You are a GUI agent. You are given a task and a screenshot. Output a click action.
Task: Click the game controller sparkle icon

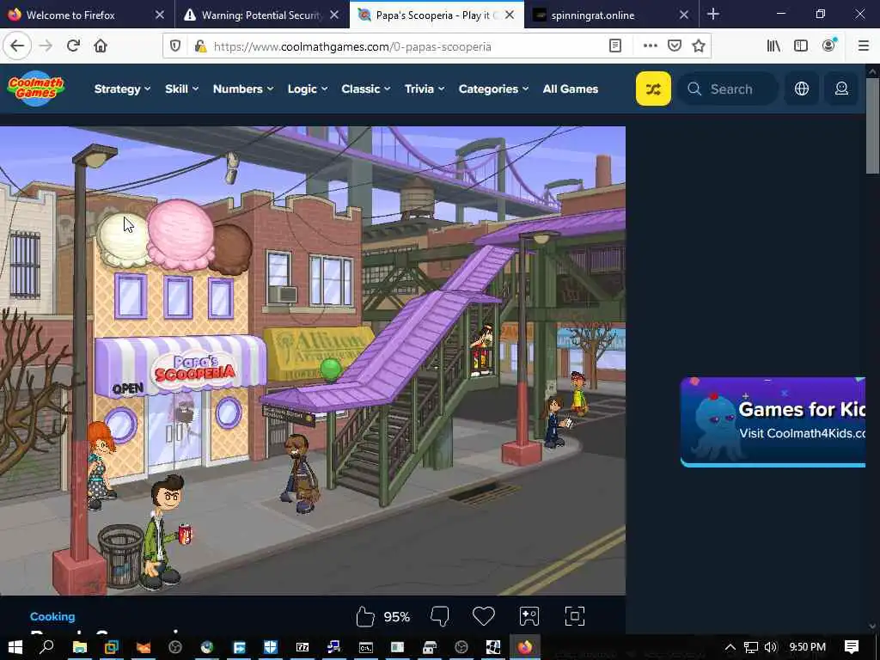(x=529, y=616)
